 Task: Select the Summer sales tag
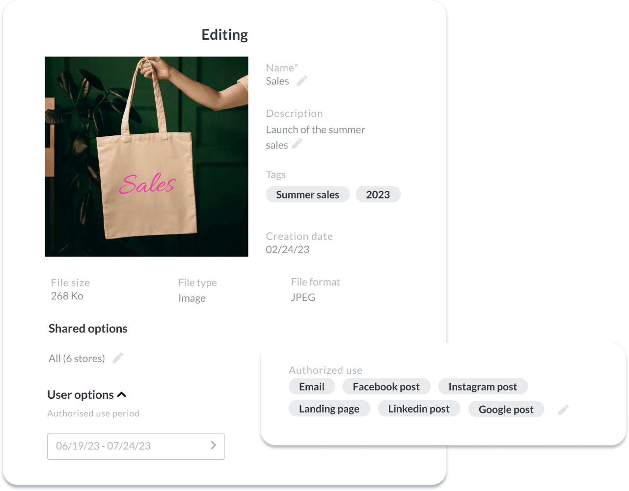[307, 195]
